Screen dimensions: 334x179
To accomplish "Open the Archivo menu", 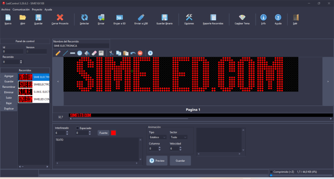I will pyautogui.click(x=6, y=10).
